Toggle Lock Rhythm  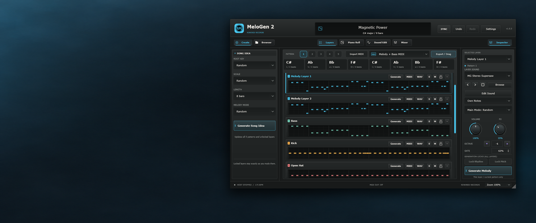tap(476, 161)
